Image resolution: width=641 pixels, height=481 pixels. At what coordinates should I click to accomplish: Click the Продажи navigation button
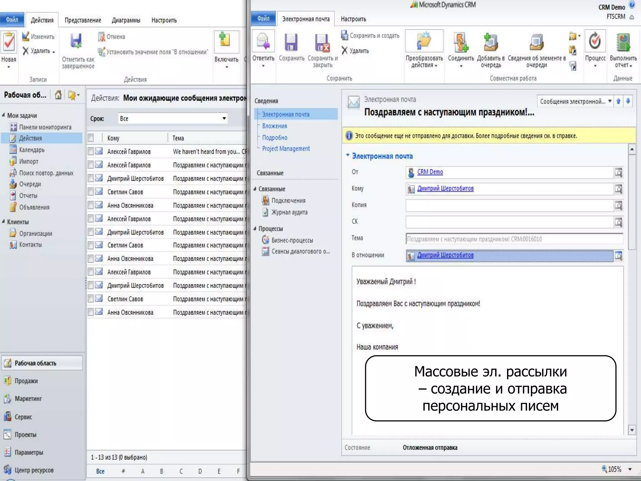click(x=26, y=381)
